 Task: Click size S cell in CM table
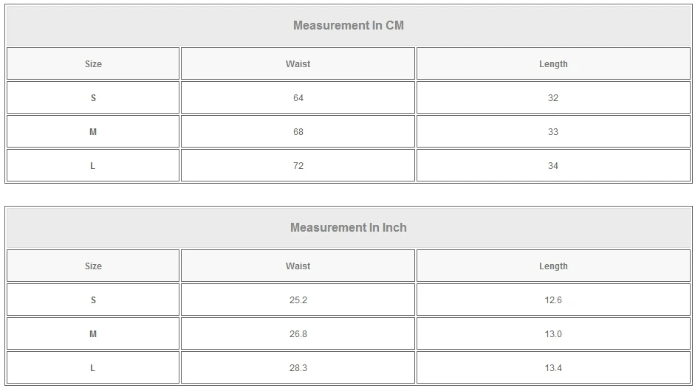[x=93, y=98]
